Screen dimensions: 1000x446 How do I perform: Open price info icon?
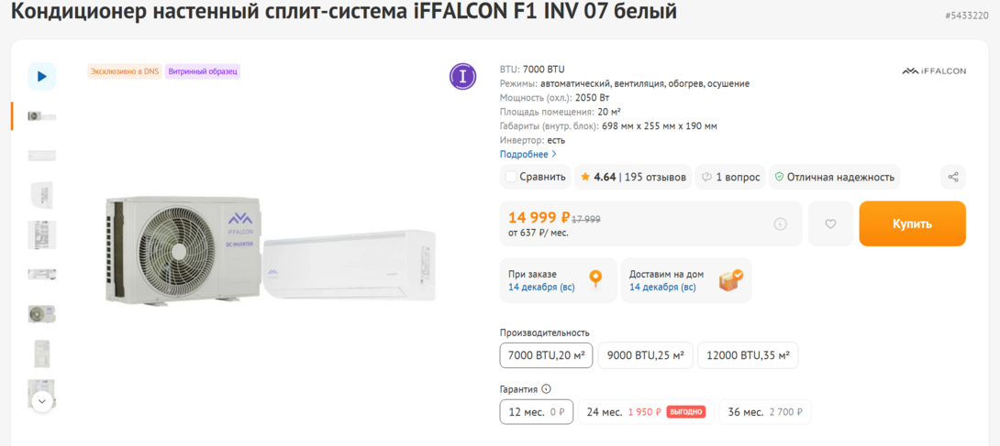(x=780, y=223)
